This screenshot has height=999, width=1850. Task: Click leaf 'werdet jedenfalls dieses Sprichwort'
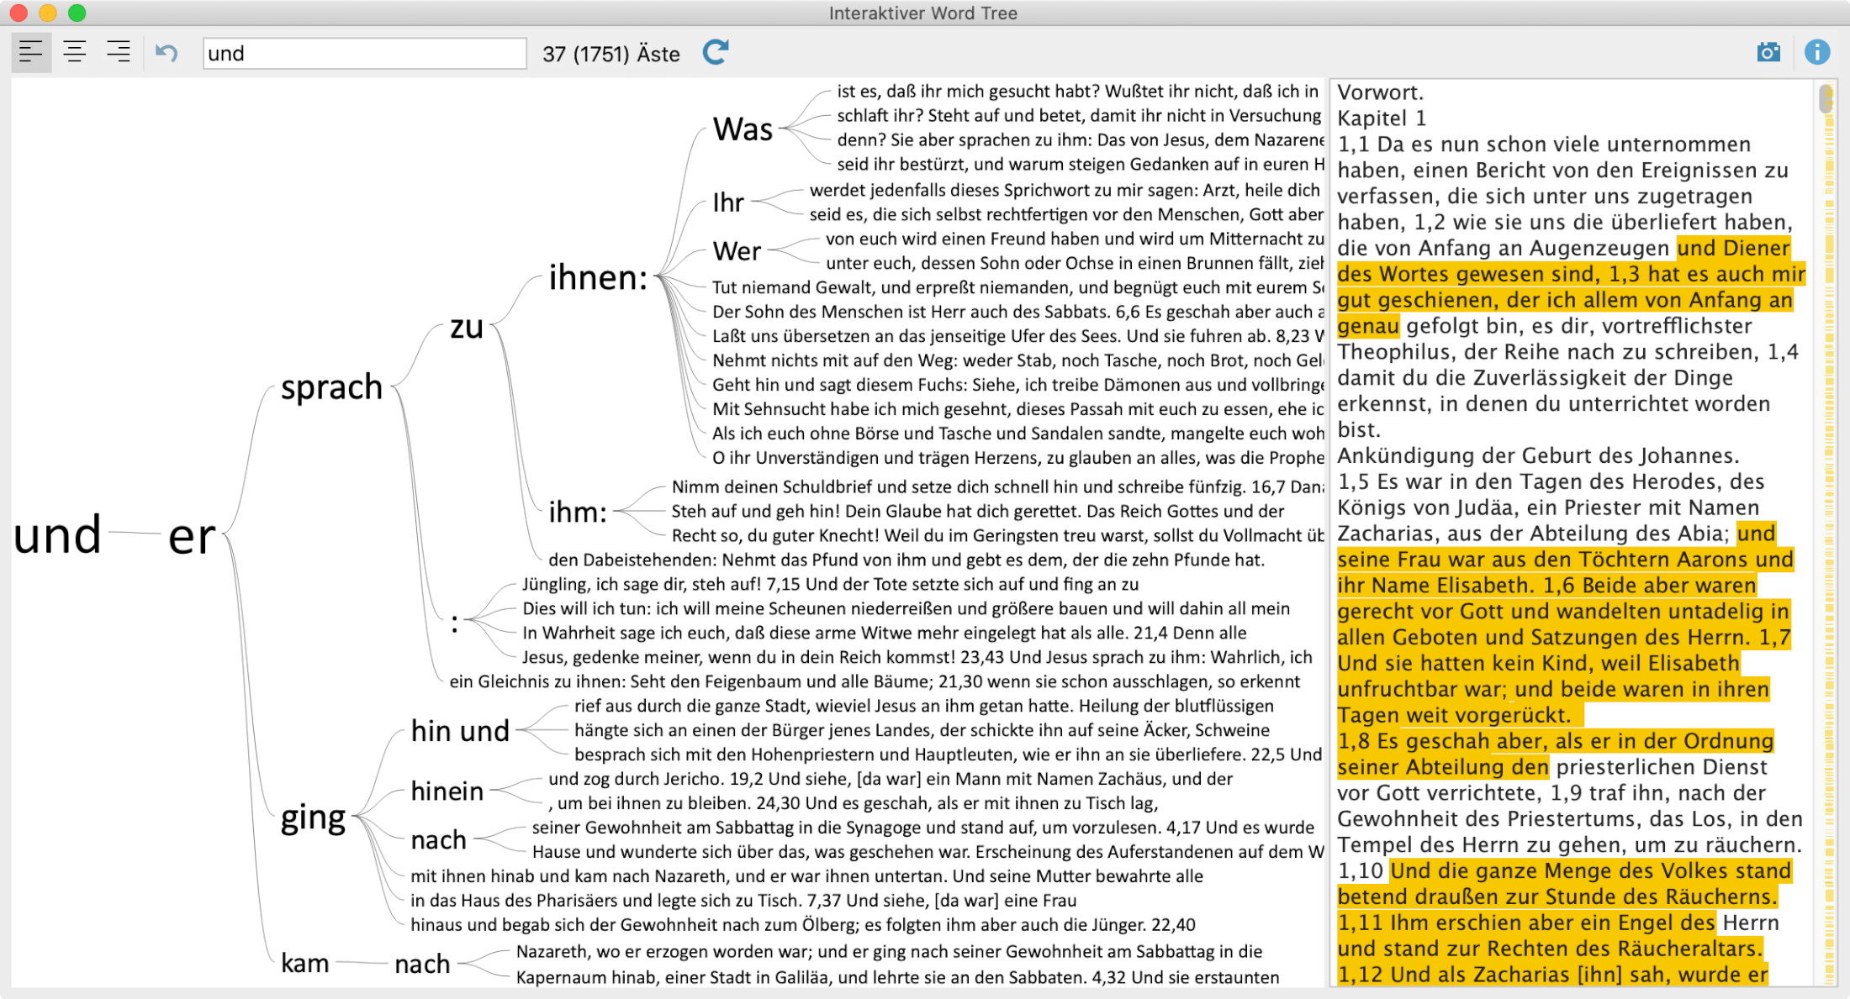point(1065,190)
